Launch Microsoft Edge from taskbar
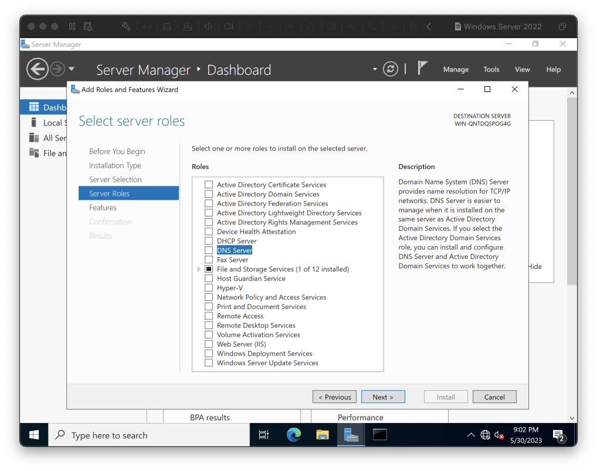Screen dimensions: 597x471 tap(294, 435)
